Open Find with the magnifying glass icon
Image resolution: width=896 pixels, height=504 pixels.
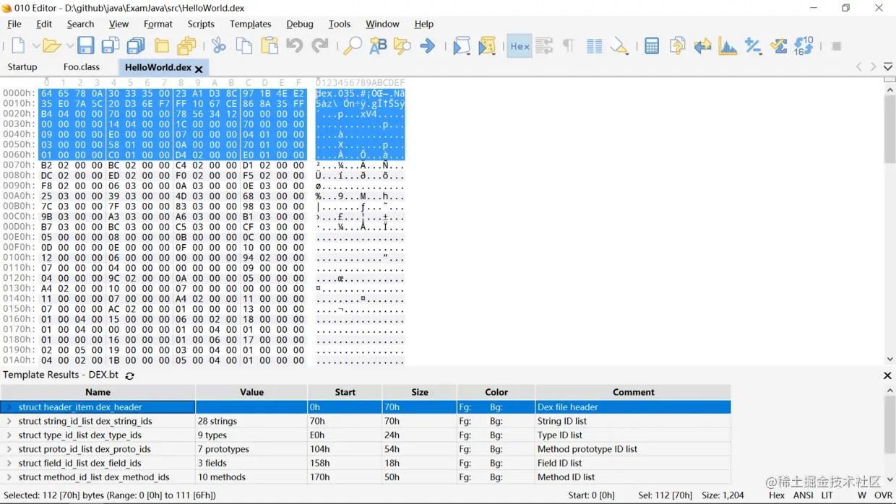pos(352,46)
